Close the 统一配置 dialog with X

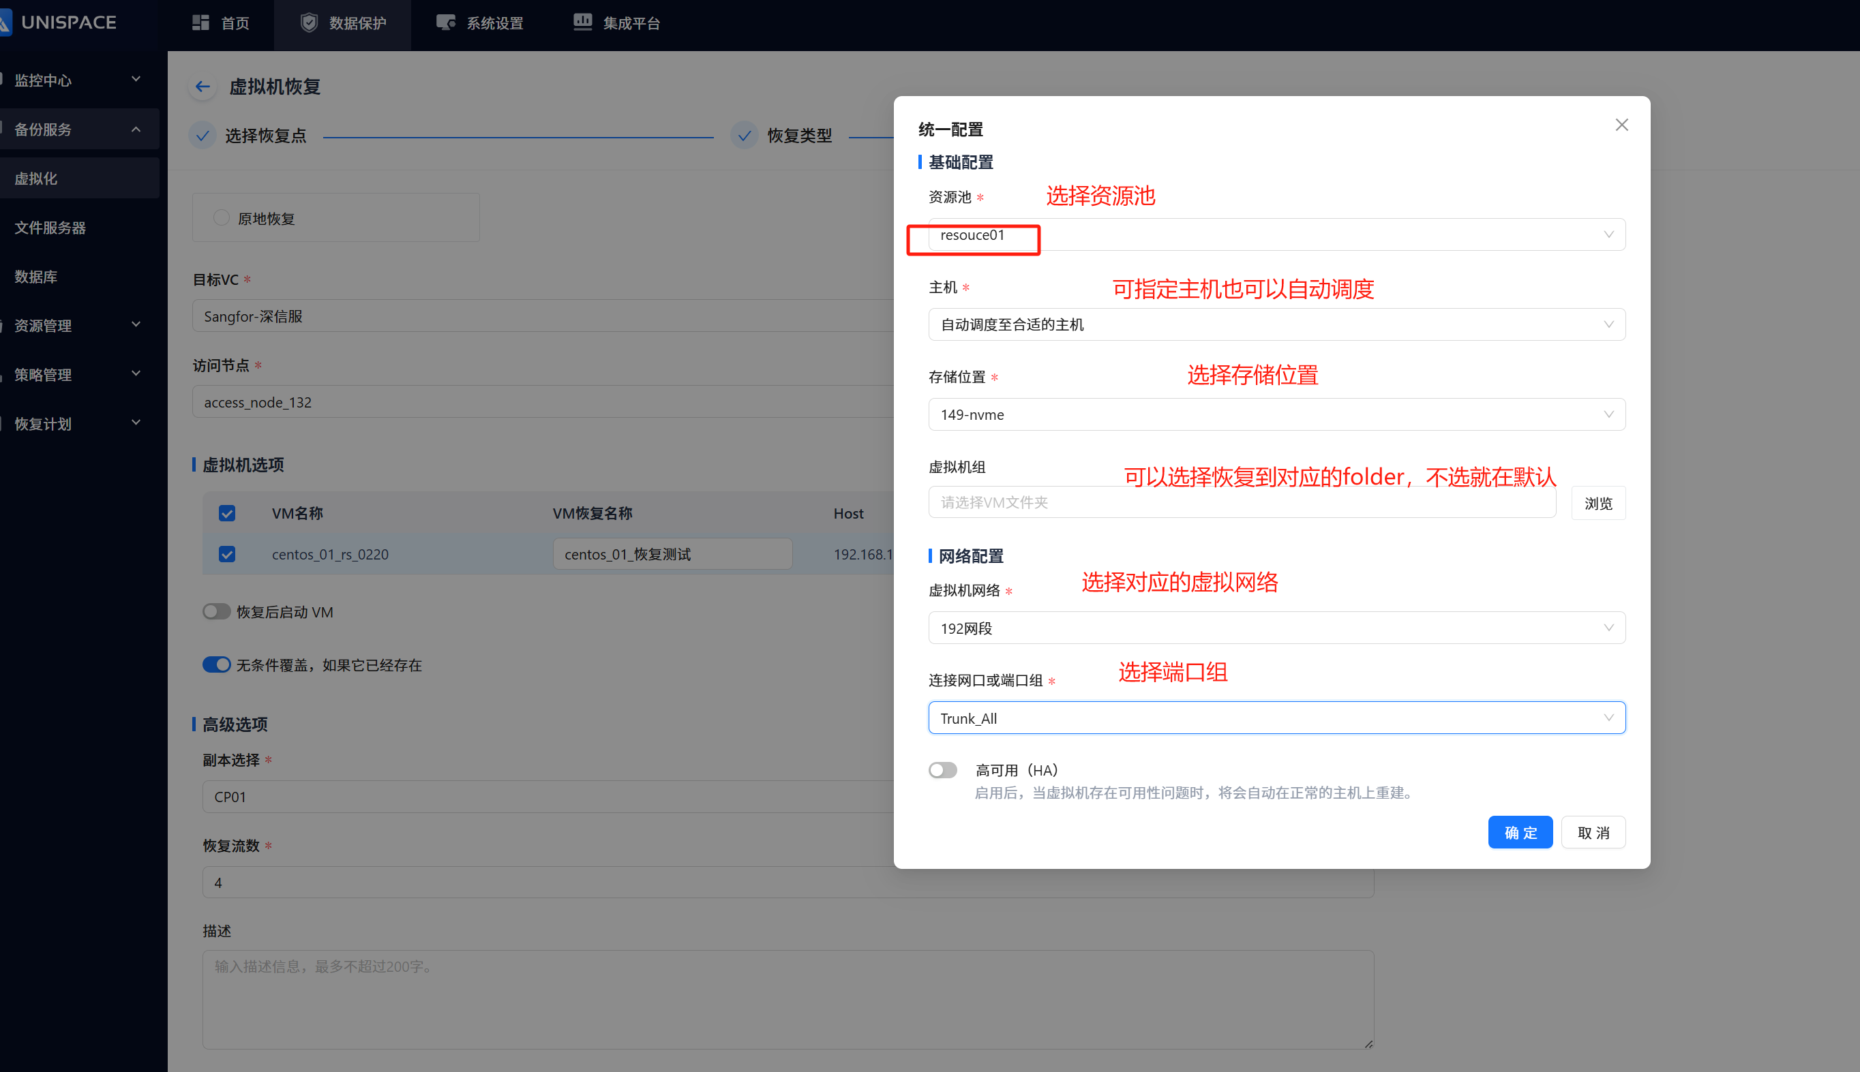point(1621,125)
